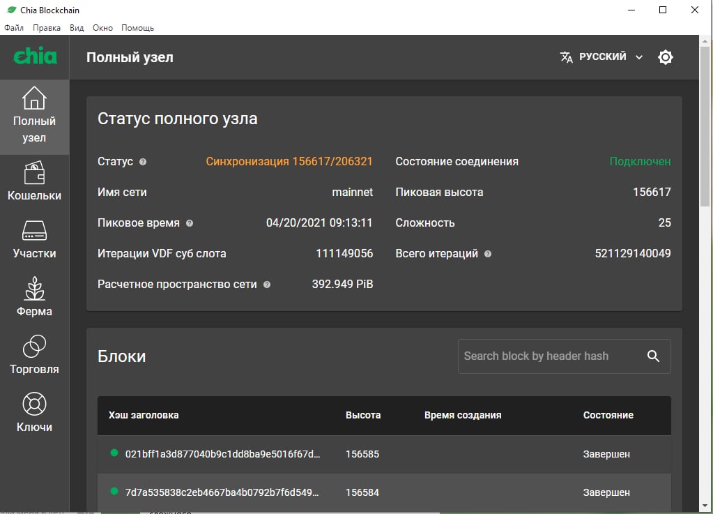Open block row 7d7a535838c2eb4667ba4b0792b7f6d549…
This screenshot has height=514, width=713.
coord(384,492)
